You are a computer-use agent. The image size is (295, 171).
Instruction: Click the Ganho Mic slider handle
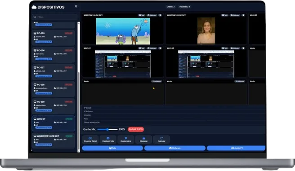[107, 129]
